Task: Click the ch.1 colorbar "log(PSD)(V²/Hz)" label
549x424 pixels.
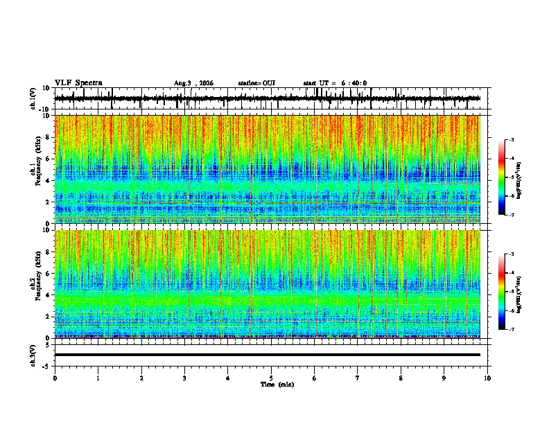Action: tap(519, 181)
